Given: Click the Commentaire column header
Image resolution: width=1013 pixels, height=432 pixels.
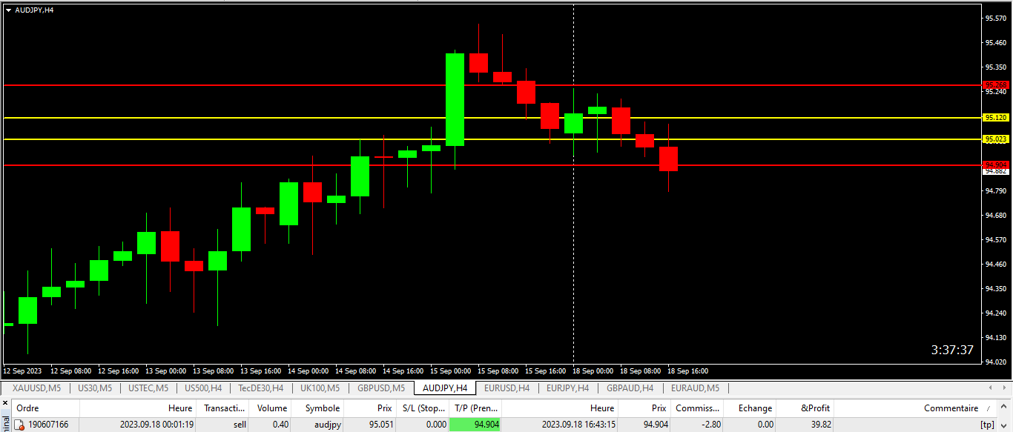Looking at the screenshot, I should pos(950,408).
